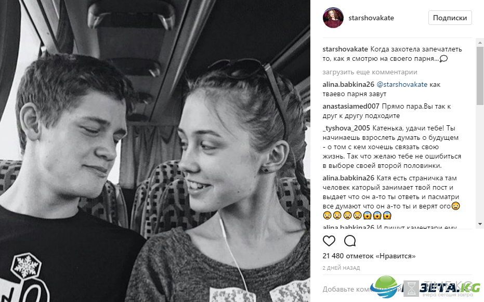Open the couple photo on the bus
484x302 pixels.
click(155, 151)
